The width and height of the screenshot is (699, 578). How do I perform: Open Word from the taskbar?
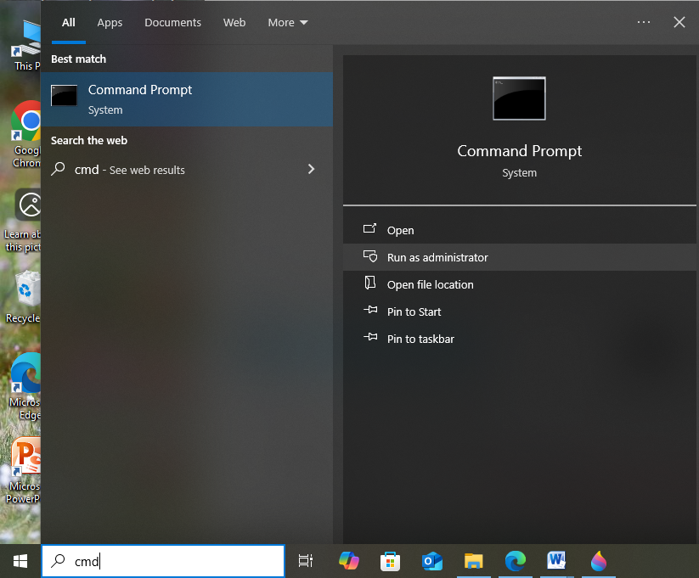click(557, 560)
